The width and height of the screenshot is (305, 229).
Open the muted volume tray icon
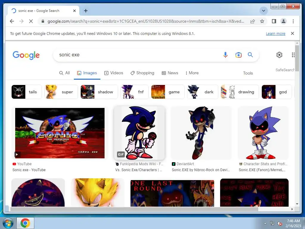(x=280, y=223)
